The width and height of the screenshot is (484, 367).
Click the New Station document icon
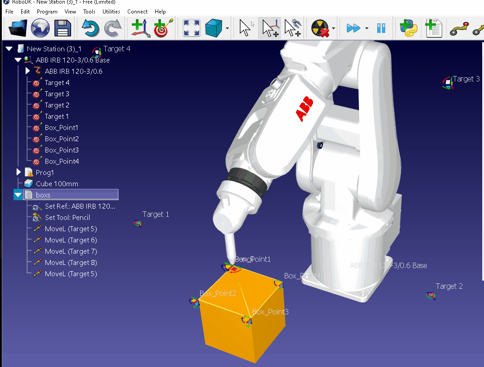click(x=21, y=49)
